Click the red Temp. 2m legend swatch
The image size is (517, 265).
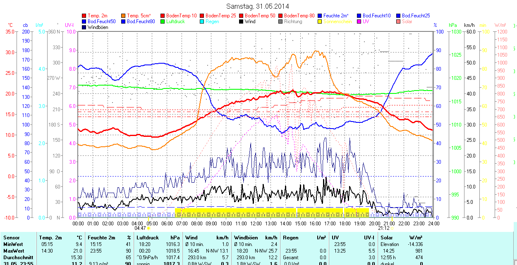[x=84, y=16]
